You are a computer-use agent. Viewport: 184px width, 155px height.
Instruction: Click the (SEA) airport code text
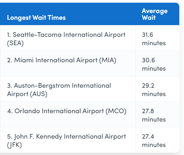click(15, 43)
